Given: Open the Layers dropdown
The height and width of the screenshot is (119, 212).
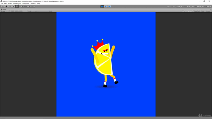Looking at the screenshot, I should 196,7.
